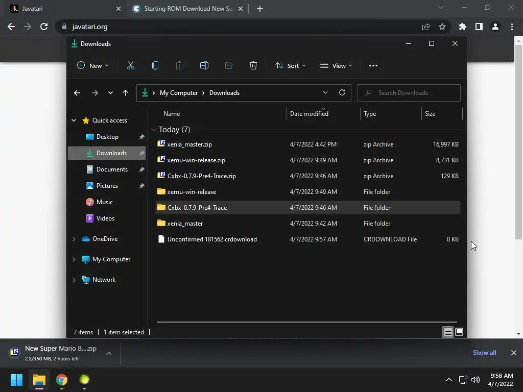Click Chrome back arrow button
The image size is (523, 392).
11,27
